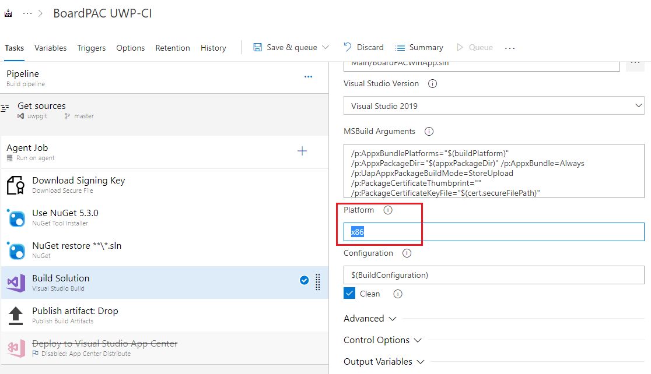
Task: Expand the Control Options section
Action: [383, 340]
